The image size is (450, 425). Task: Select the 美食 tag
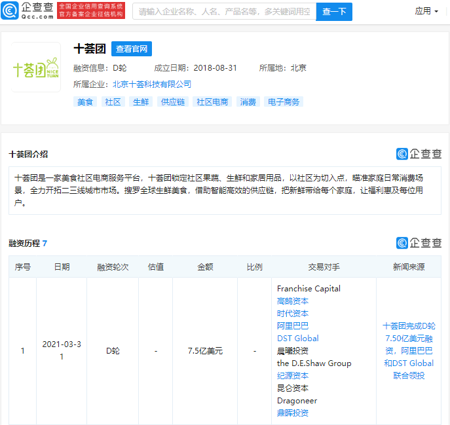[85, 102]
